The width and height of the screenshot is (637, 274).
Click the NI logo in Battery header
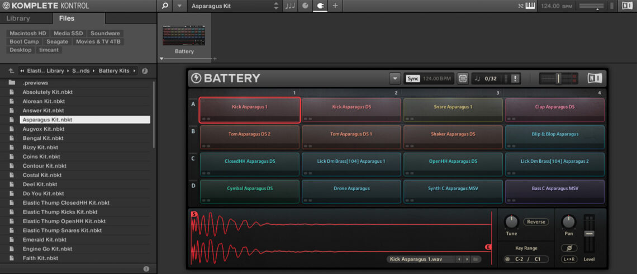tap(595, 78)
